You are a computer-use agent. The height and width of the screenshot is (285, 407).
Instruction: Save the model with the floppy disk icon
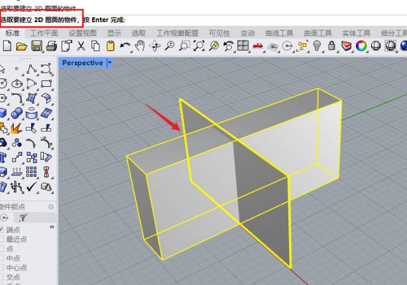[37, 46]
